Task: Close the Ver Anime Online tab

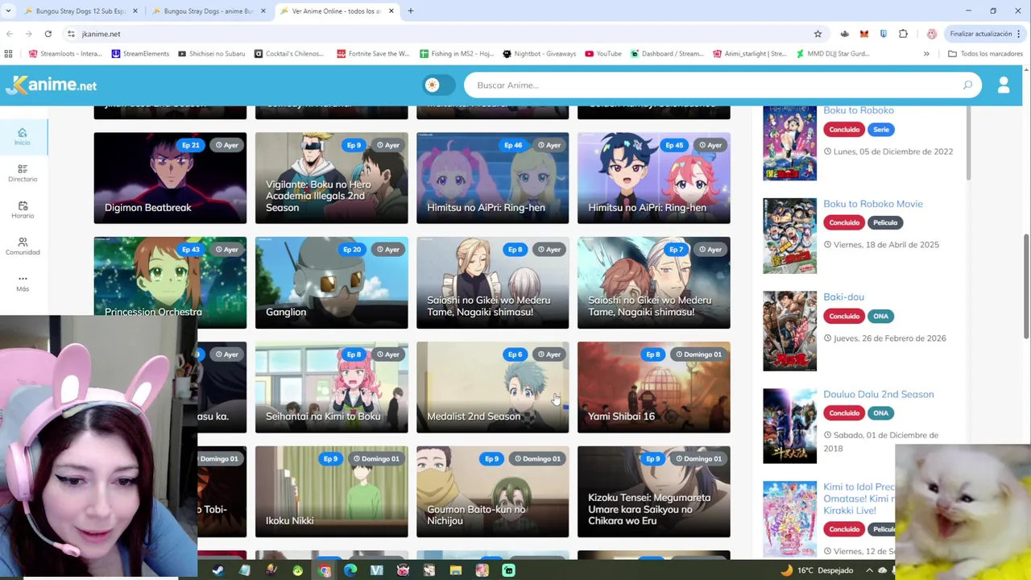Action: tap(391, 11)
